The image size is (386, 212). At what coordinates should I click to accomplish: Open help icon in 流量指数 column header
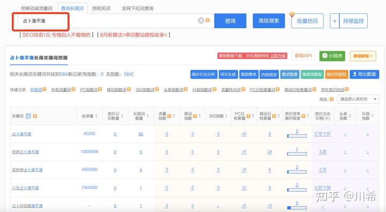169,116
